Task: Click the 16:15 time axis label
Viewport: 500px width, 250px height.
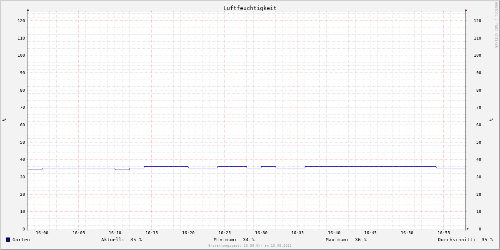Action: 152,233
